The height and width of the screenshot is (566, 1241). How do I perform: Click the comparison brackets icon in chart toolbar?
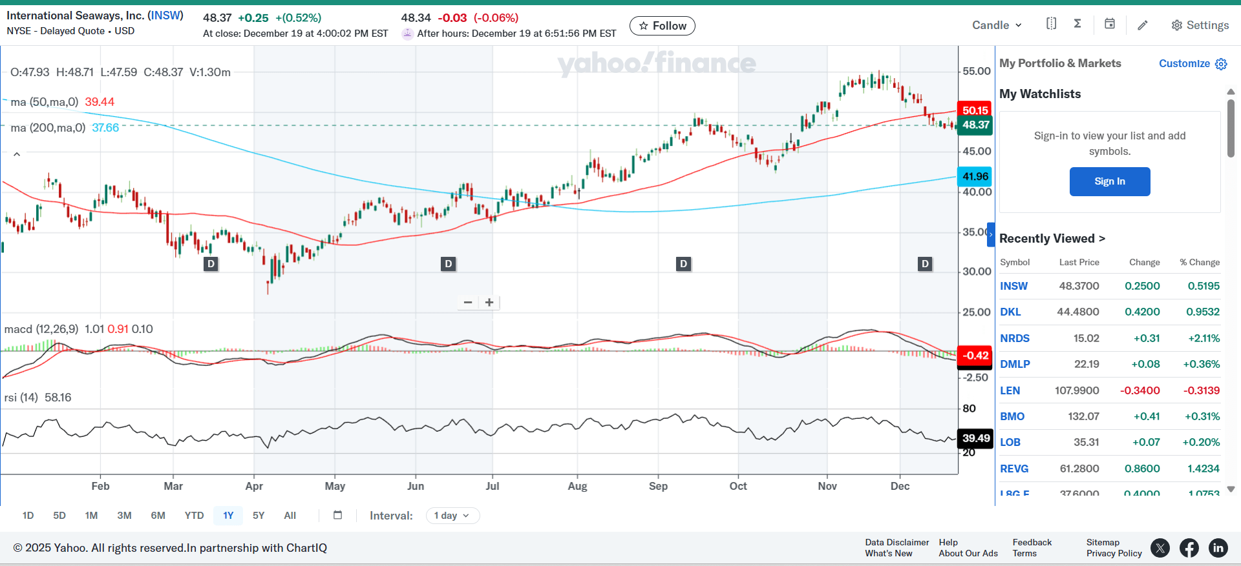click(x=1051, y=24)
